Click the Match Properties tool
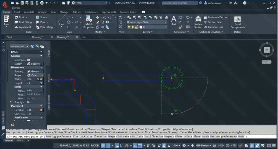This screenshot has height=149, width=278. [89, 22]
